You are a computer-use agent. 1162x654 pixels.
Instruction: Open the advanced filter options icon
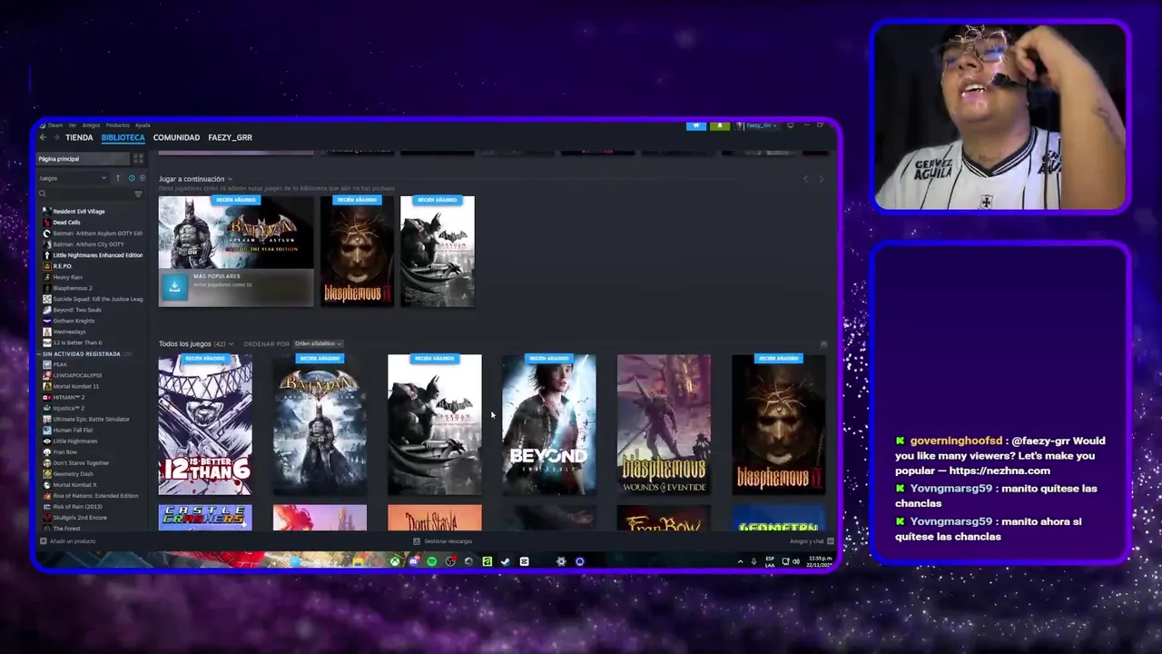coord(138,193)
